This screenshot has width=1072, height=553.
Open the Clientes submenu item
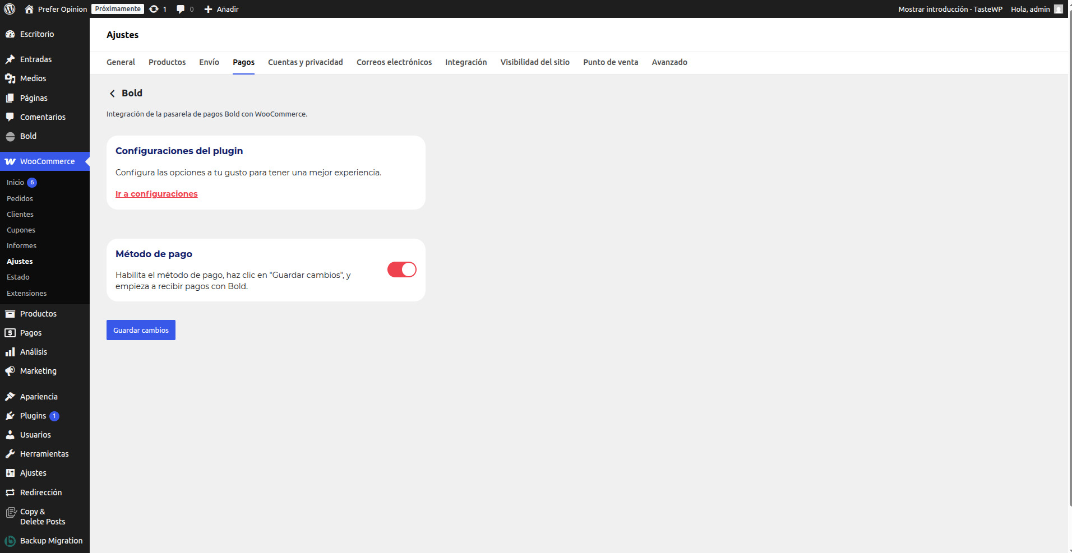click(20, 214)
